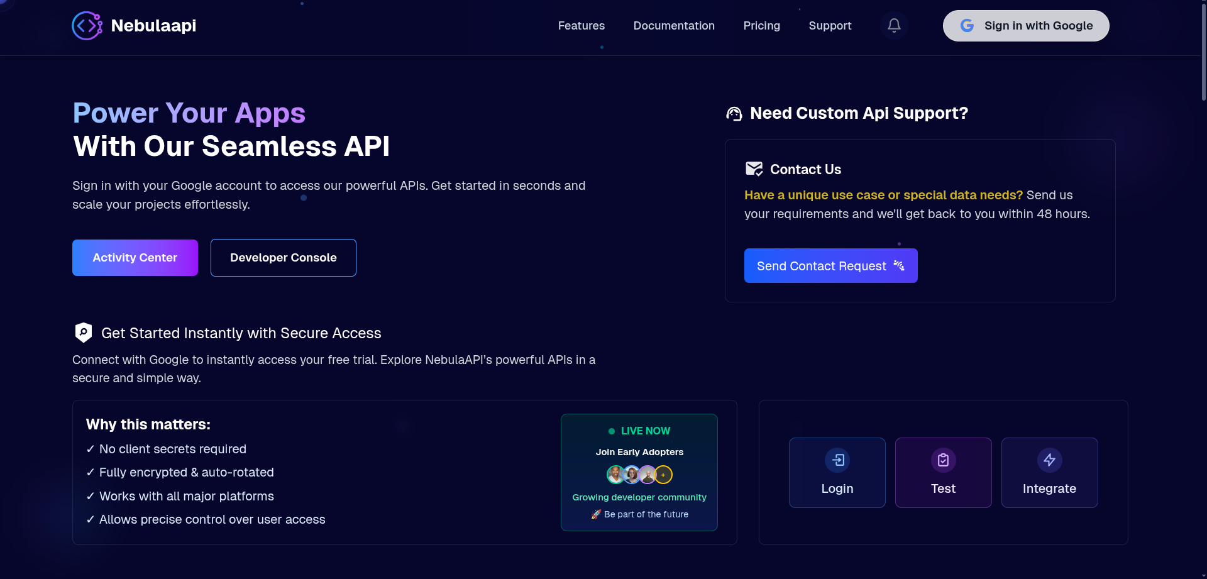Click the notification bell icon
1207x579 pixels.
coord(893,25)
